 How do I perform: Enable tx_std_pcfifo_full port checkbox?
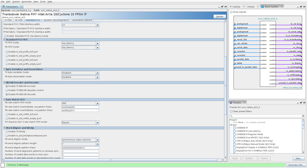pos(7,52)
